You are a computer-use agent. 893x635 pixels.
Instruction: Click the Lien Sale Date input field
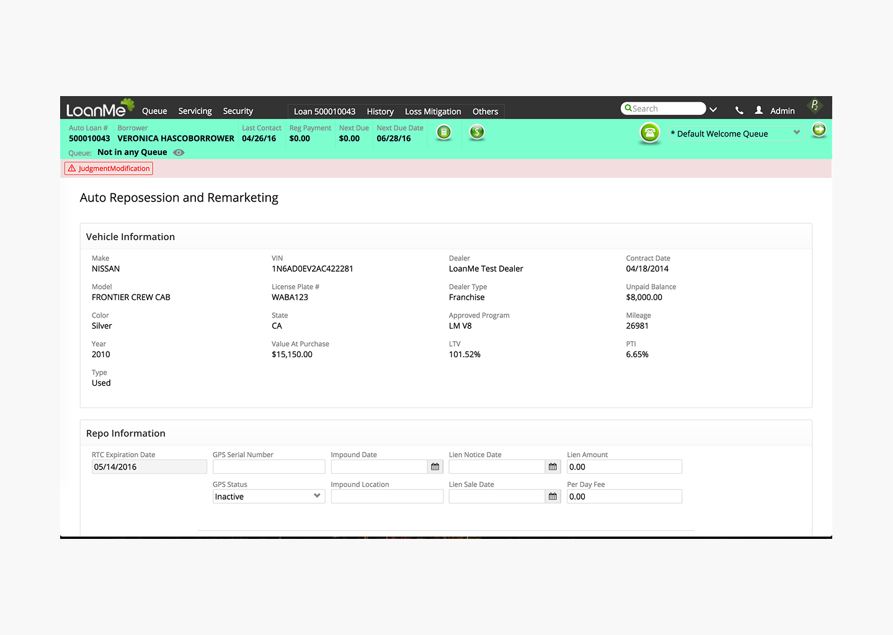coord(497,497)
